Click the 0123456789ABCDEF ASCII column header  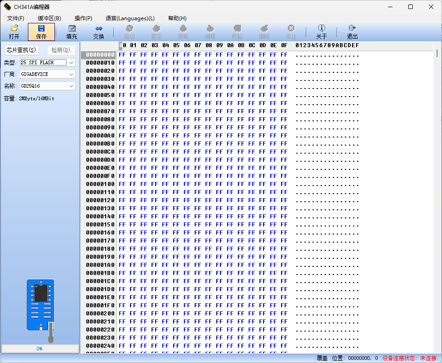coord(327,45)
